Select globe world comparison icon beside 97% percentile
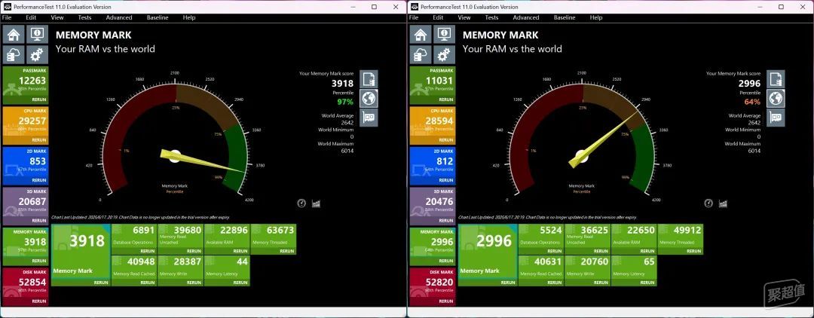Screen dimensions: 814x318 coord(369,99)
